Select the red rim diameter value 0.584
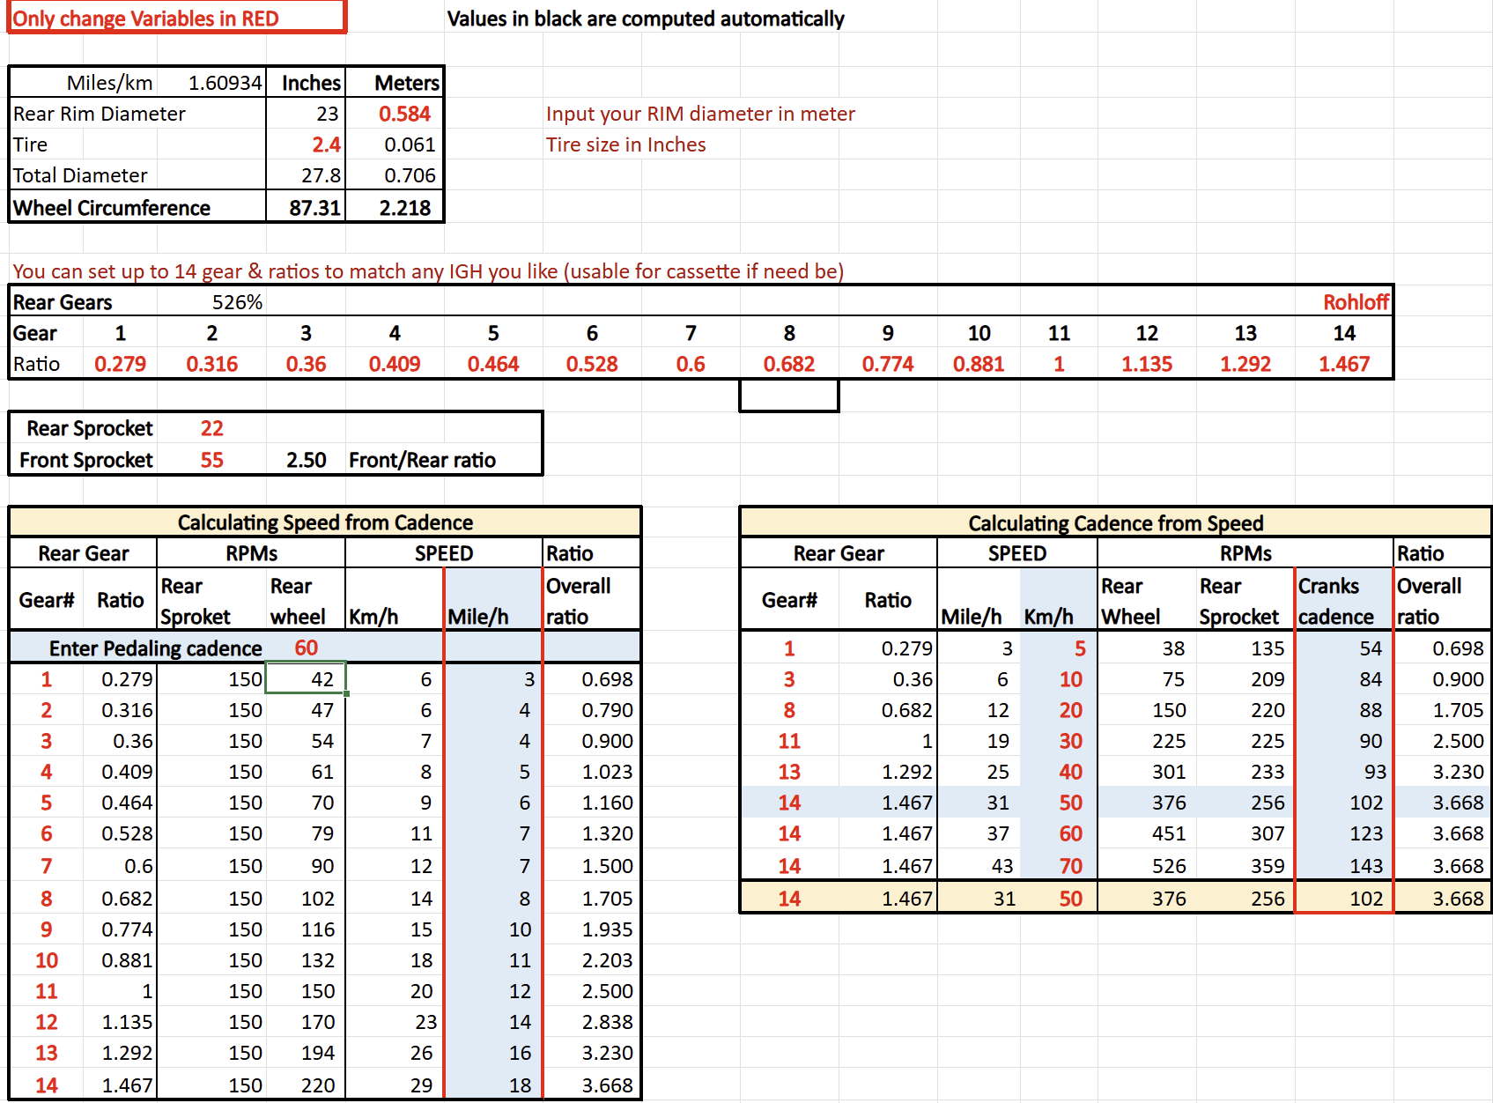Image resolution: width=1493 pixels, height=1103 pixels. point(403,114)
